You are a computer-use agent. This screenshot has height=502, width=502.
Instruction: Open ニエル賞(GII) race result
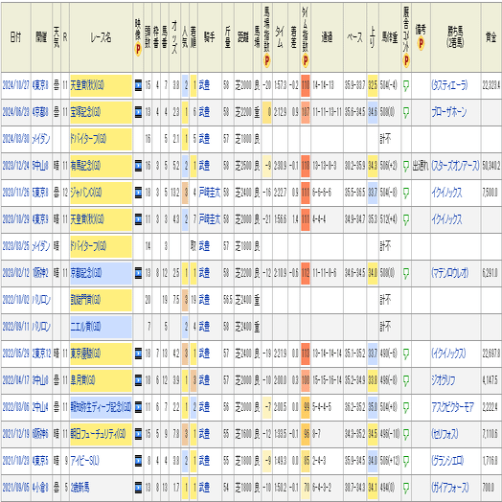pyautogui.click(x=85, y=328)
